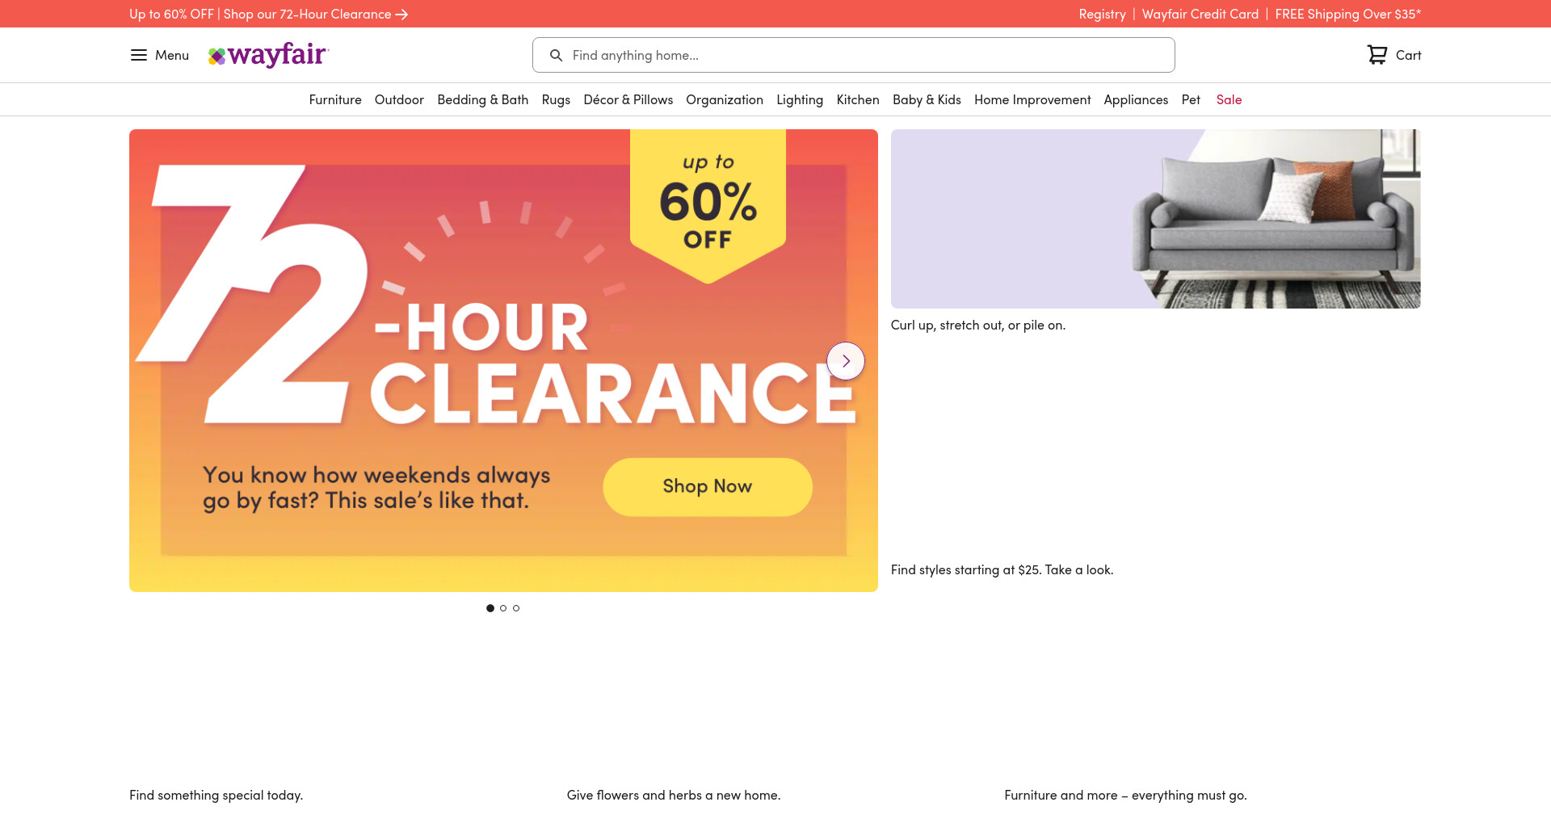Open the gray sofa thumbnail
The height and width of the screenshot is (840, 1551).
coord(1156,219)
